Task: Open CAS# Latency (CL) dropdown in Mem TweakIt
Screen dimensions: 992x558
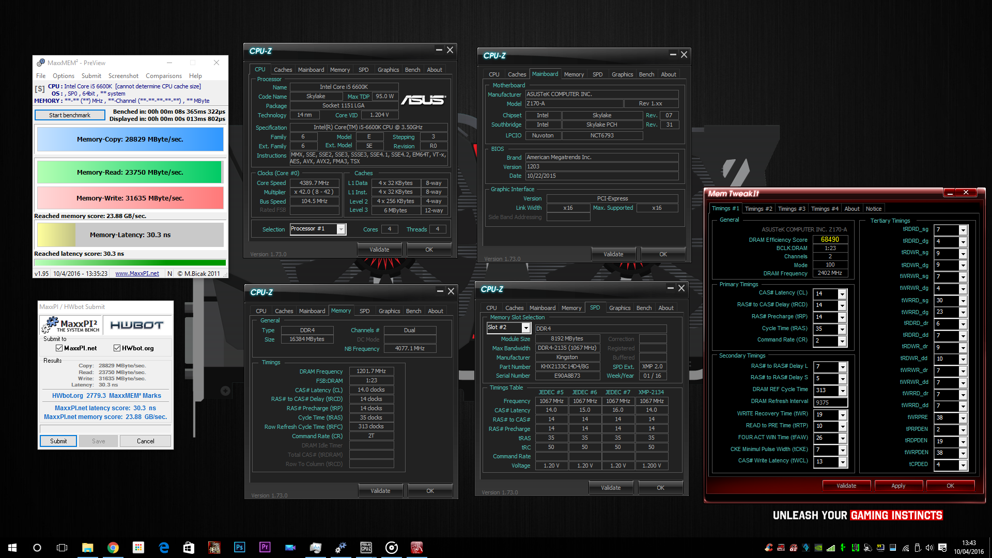Action: point(842,293)
